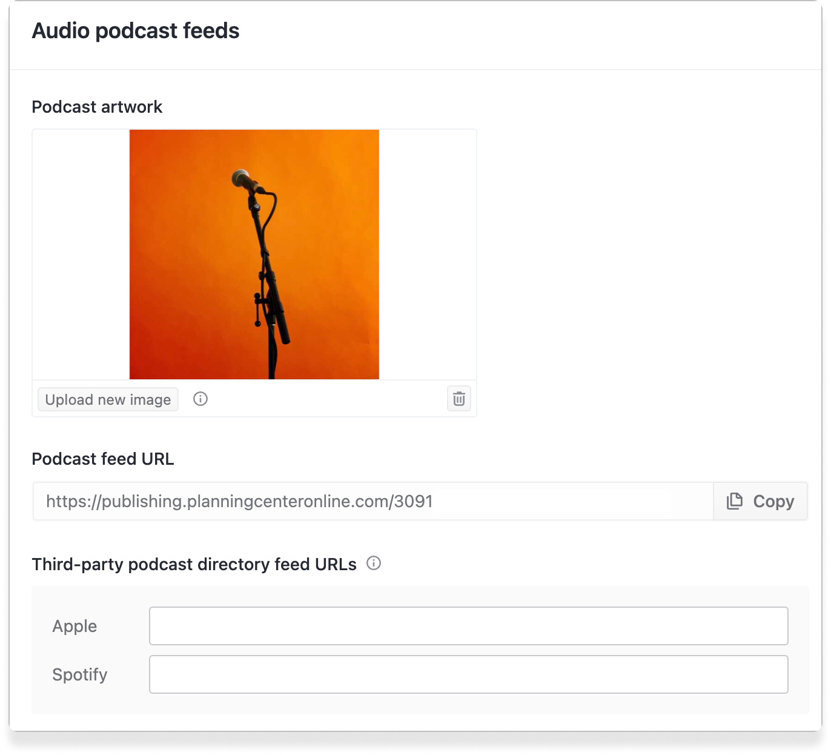Click the Audio podcast feeds heading
Image resolution: width=831 pixels, height=755 pixels.
tap(135, 30)
